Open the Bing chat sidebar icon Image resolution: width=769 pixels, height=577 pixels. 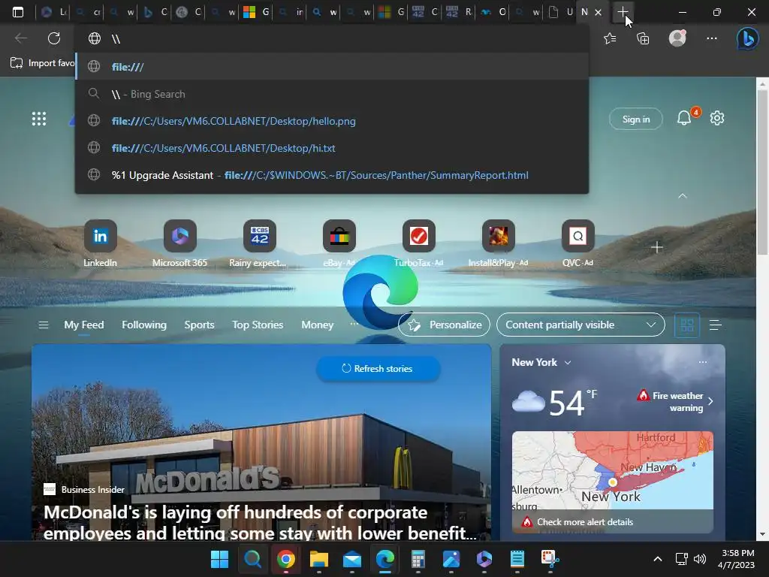pyautogui.click(x=747, y=39)
